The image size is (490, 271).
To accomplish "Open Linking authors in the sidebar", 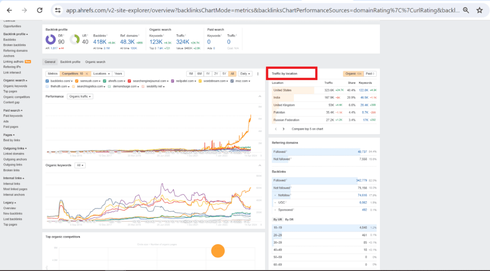I will point(13,62).
